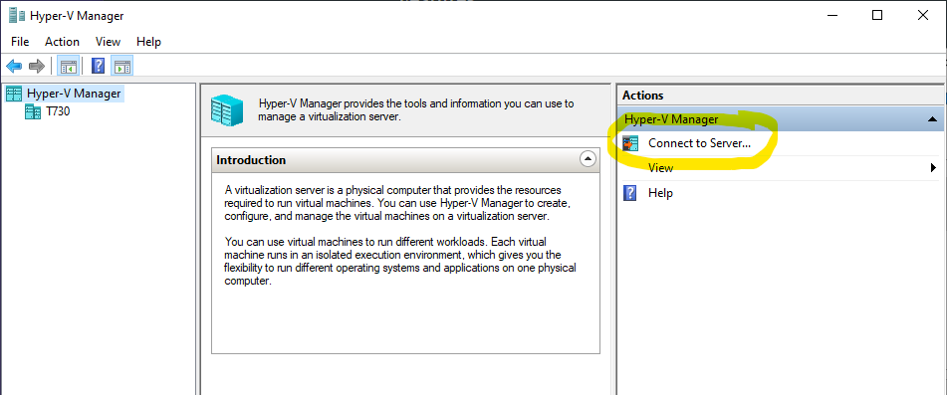Open the File menu
The image size is (947, 395).
coord(20,42)
